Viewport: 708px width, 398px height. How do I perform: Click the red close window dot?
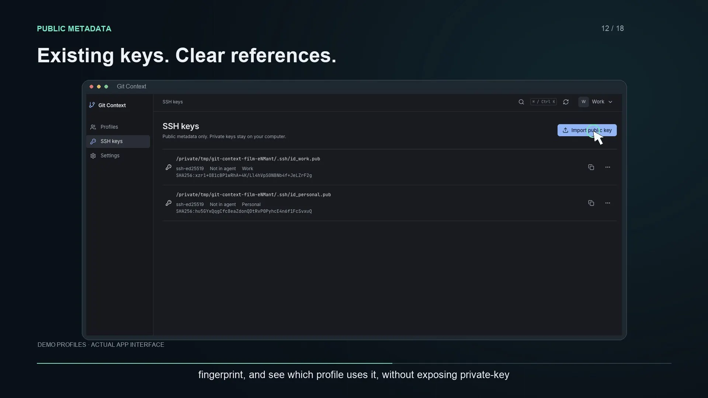[x=91, y=87]
